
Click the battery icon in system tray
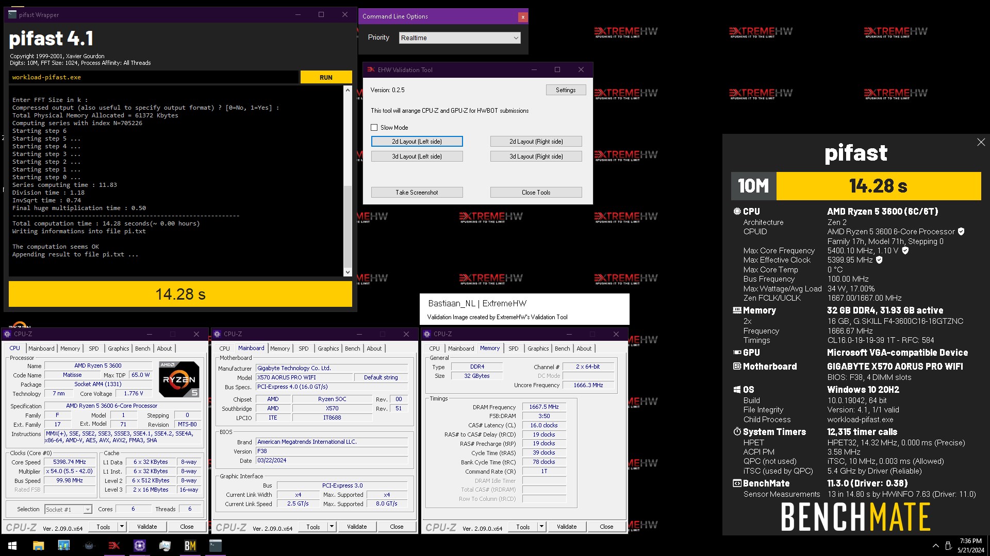point(948,546)
